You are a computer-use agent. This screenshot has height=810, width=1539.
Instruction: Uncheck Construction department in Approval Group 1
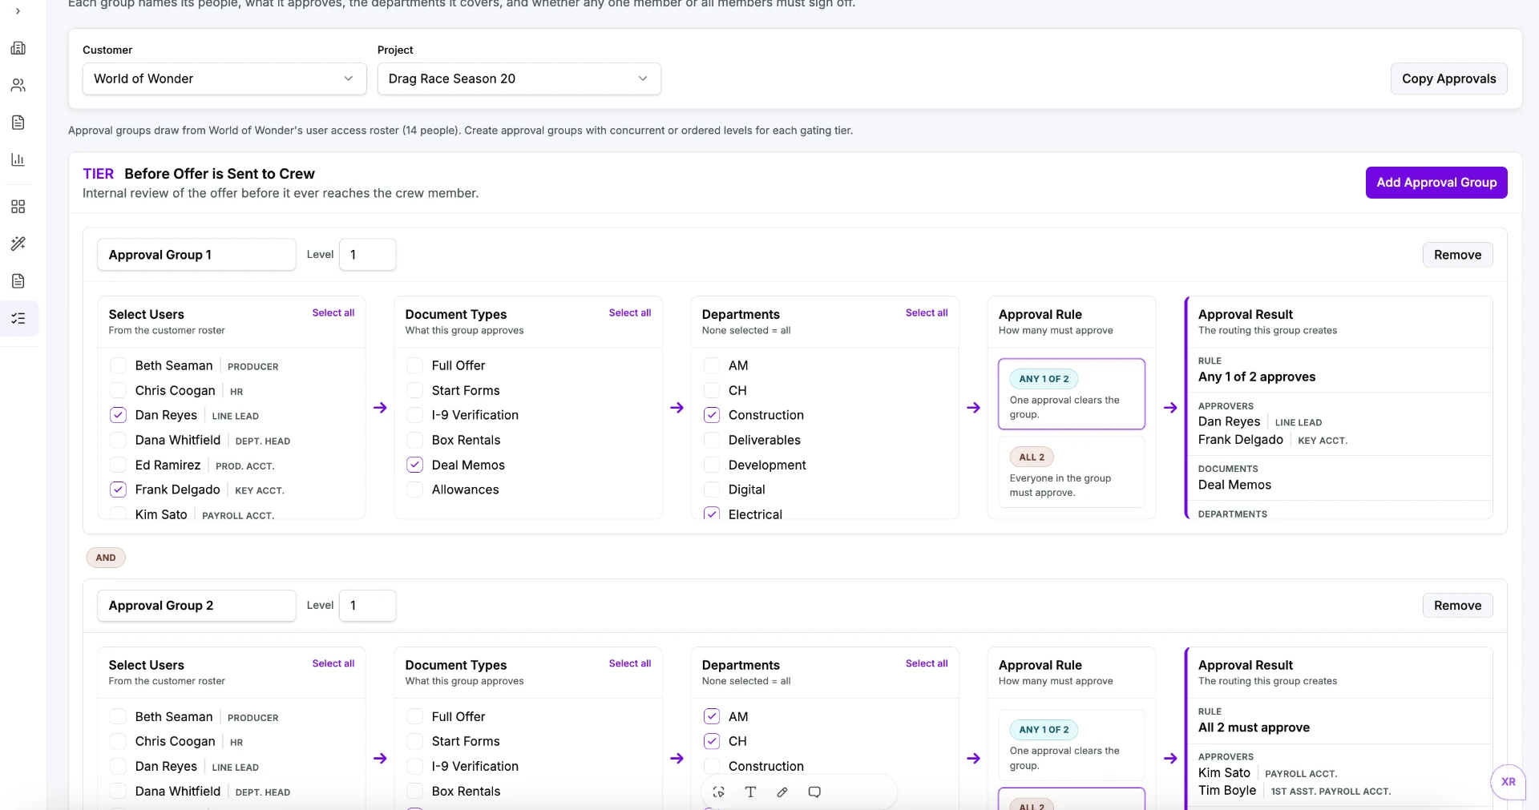pos(711,415)
